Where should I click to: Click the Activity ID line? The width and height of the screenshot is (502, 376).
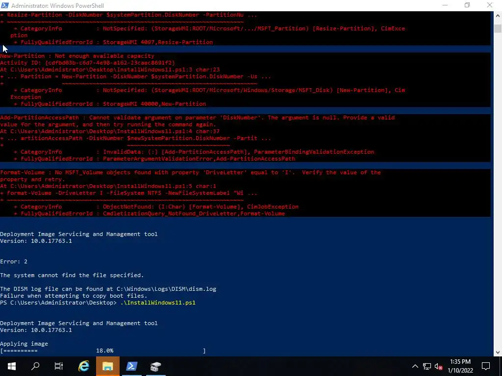(x=87, y=63)
